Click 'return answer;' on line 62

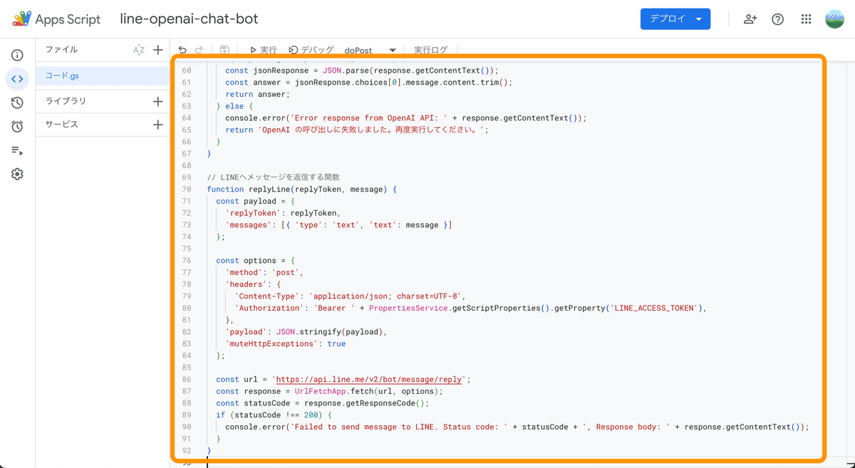[x=257, y=94]
